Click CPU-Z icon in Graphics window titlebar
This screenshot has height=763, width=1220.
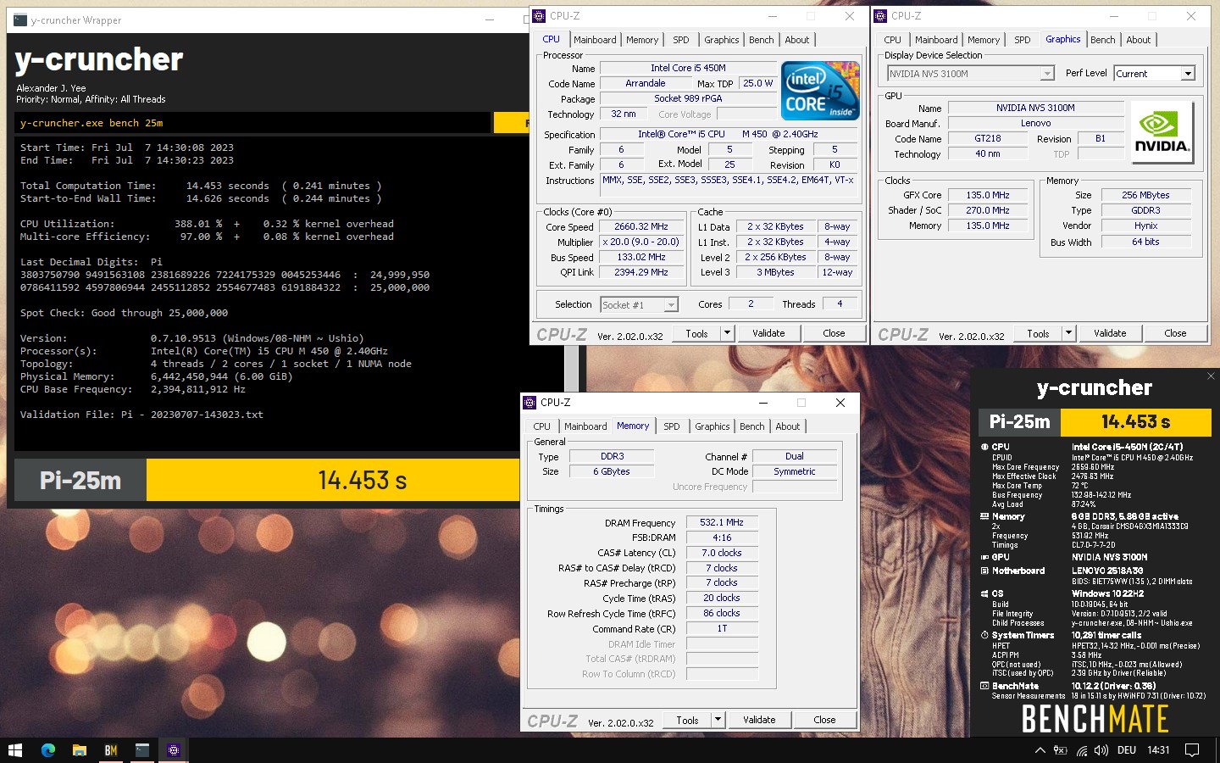click(880, 15)
